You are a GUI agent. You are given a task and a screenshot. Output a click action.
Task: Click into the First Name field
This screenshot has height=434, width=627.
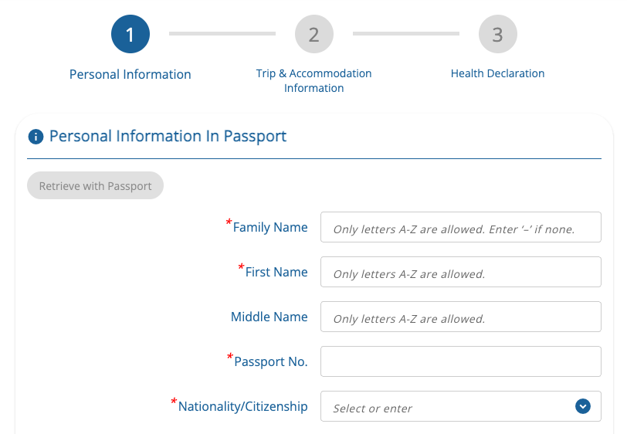tap(460, 273)
